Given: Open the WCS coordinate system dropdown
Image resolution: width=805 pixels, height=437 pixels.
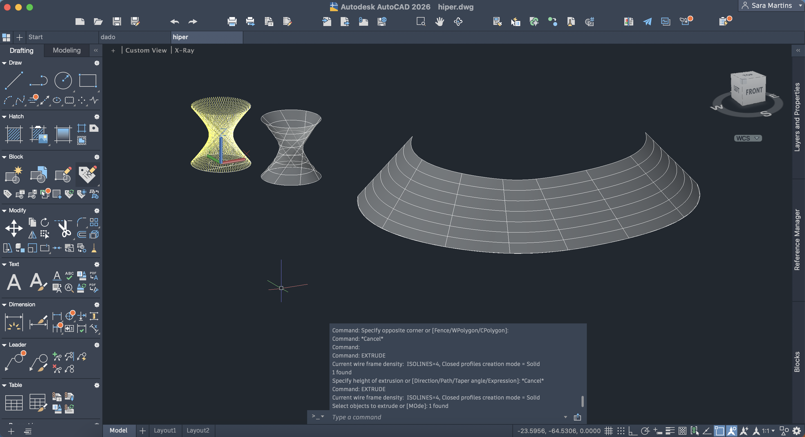Looking at the screenshot, I should coord(747,138).
